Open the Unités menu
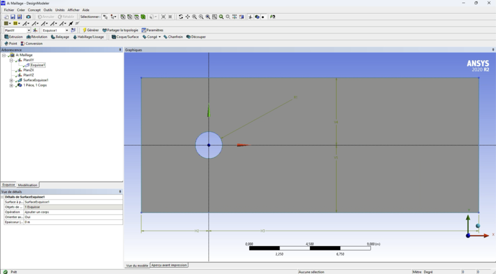Screen dimensions: 496x274 tap(60, 10)
